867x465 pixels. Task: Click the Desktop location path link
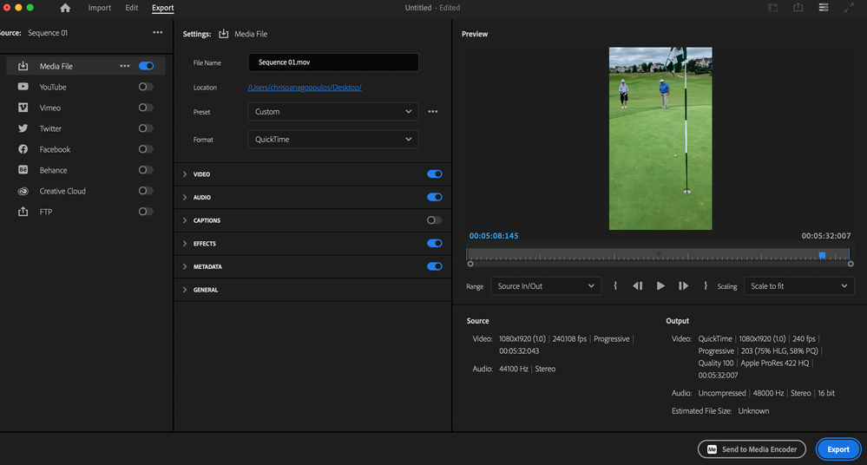click(x=305, y=88)
